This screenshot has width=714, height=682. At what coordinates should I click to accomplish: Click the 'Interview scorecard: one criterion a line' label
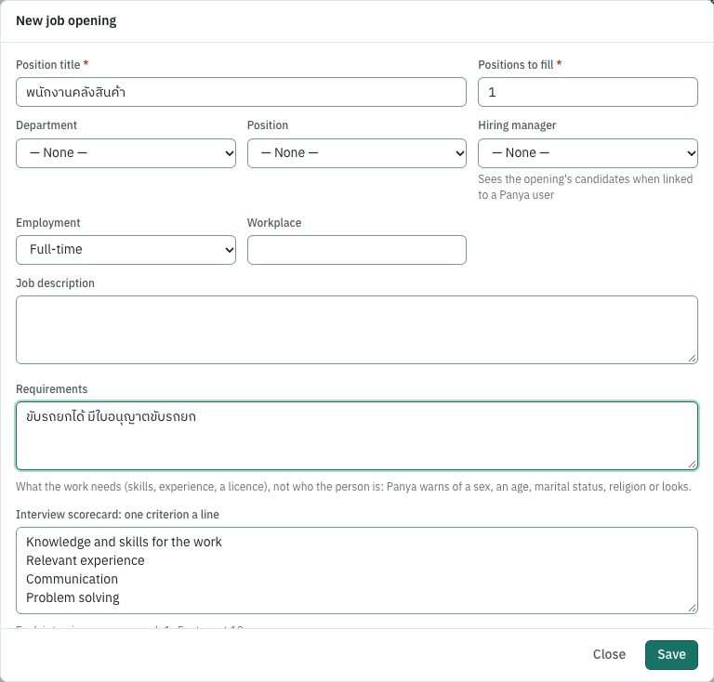[x=117, y=515]
